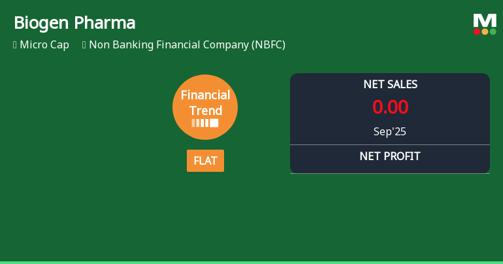The width and height of the screenshot is (503, 264).
Task: Open the Biogen Pharma company title
Action: [x=74, y=23]
